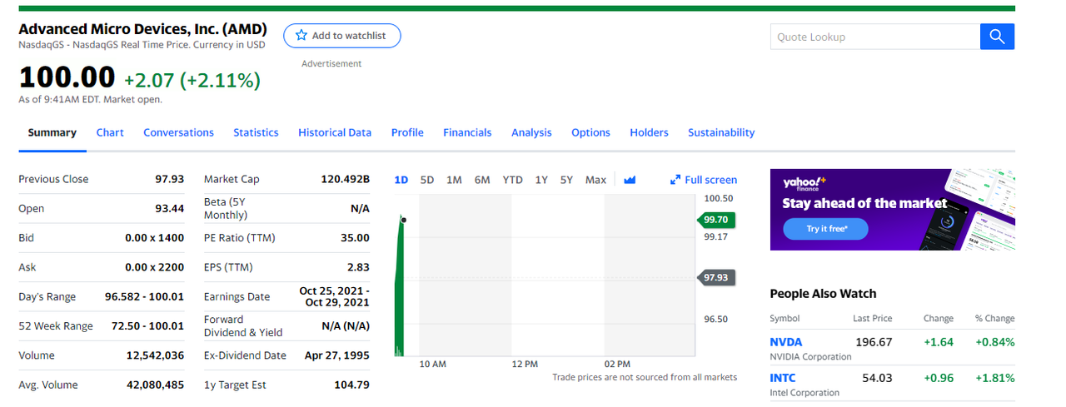The height and width of the screenshot is (407, 1066).
Task: Click NVDA percent change +0.84%
Action: (x=994, y=342)
